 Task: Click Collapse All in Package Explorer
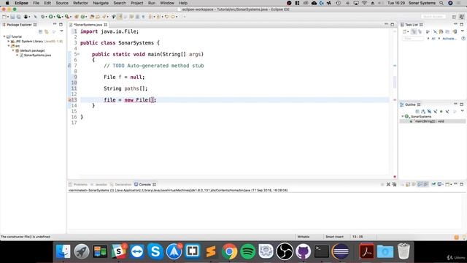tap(41, 31)
